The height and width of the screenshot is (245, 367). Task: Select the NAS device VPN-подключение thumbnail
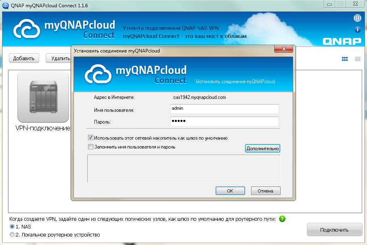click(43, 96)
